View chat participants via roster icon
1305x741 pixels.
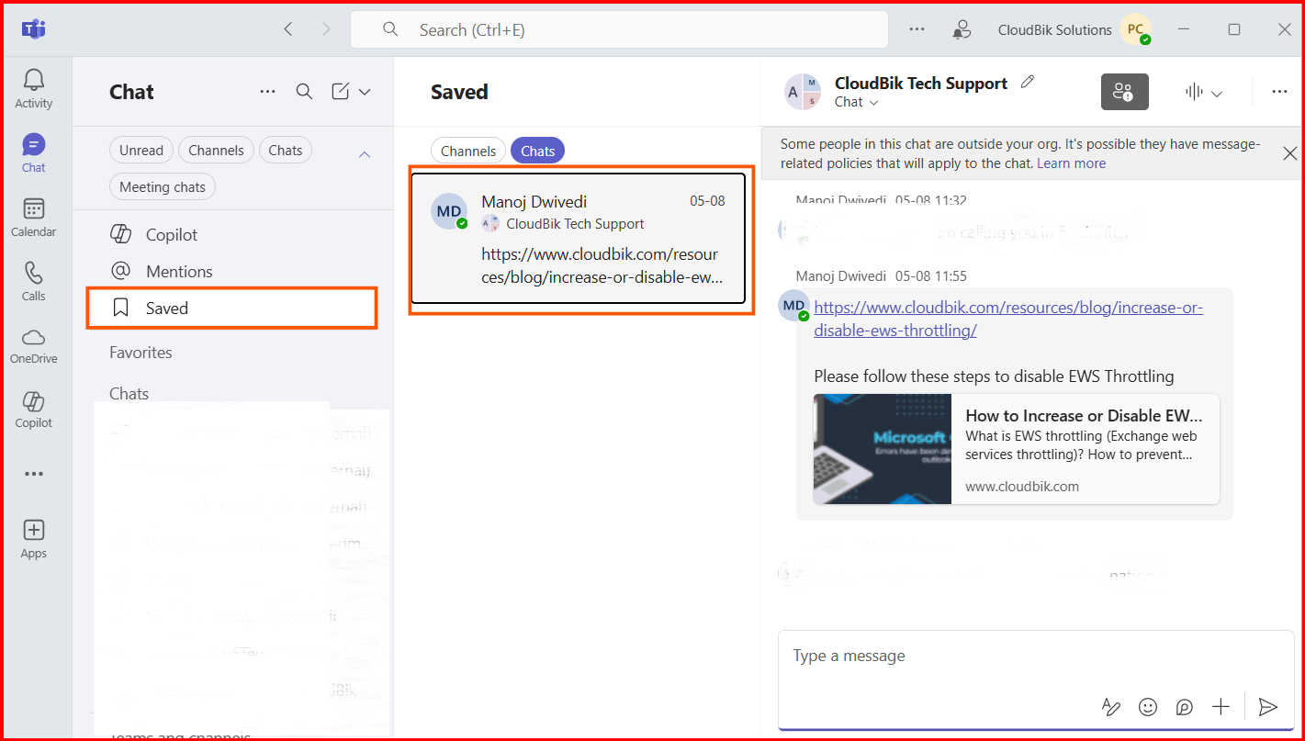[x=1124, y=91]
